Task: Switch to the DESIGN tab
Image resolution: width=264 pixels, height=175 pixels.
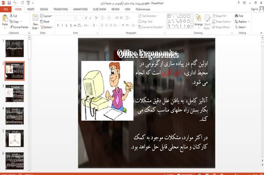Action: point(44,9)
